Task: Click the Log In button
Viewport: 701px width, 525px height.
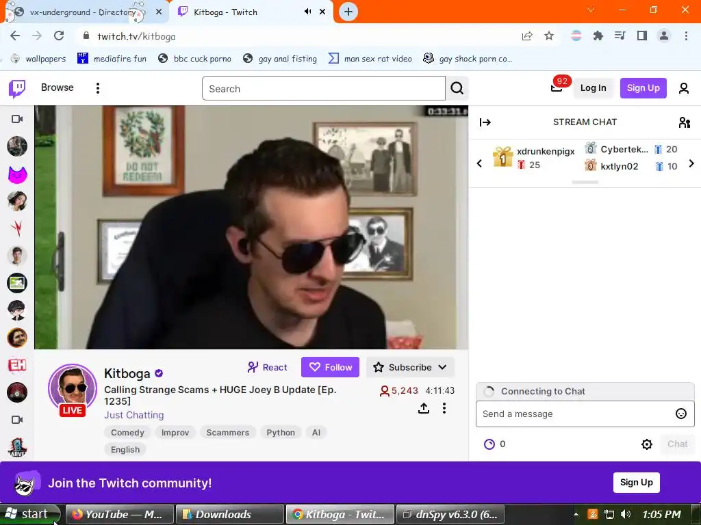Action: coord(593,88)
